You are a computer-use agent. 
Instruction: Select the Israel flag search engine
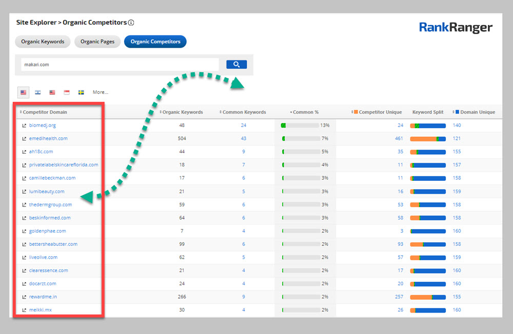point(37,92)
